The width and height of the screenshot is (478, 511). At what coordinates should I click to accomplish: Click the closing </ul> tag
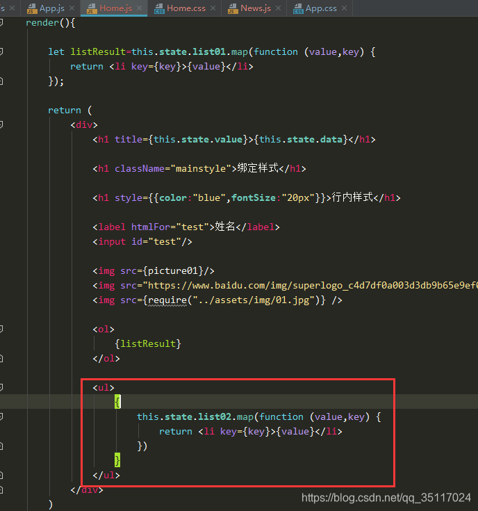click(x=106, y=475)
